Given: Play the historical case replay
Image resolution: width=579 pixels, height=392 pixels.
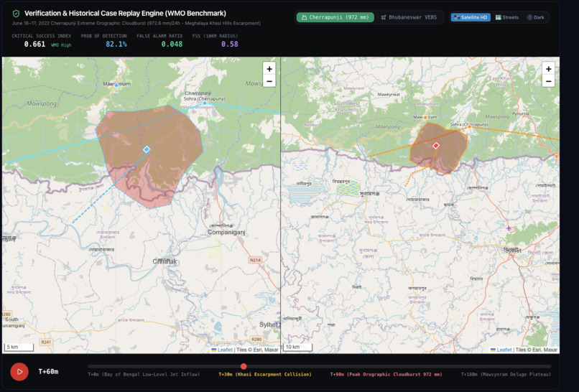Looking at the screenshot, I should [x=19, y=372].
